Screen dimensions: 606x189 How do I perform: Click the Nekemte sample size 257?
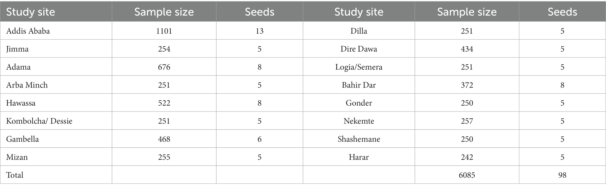467,121
